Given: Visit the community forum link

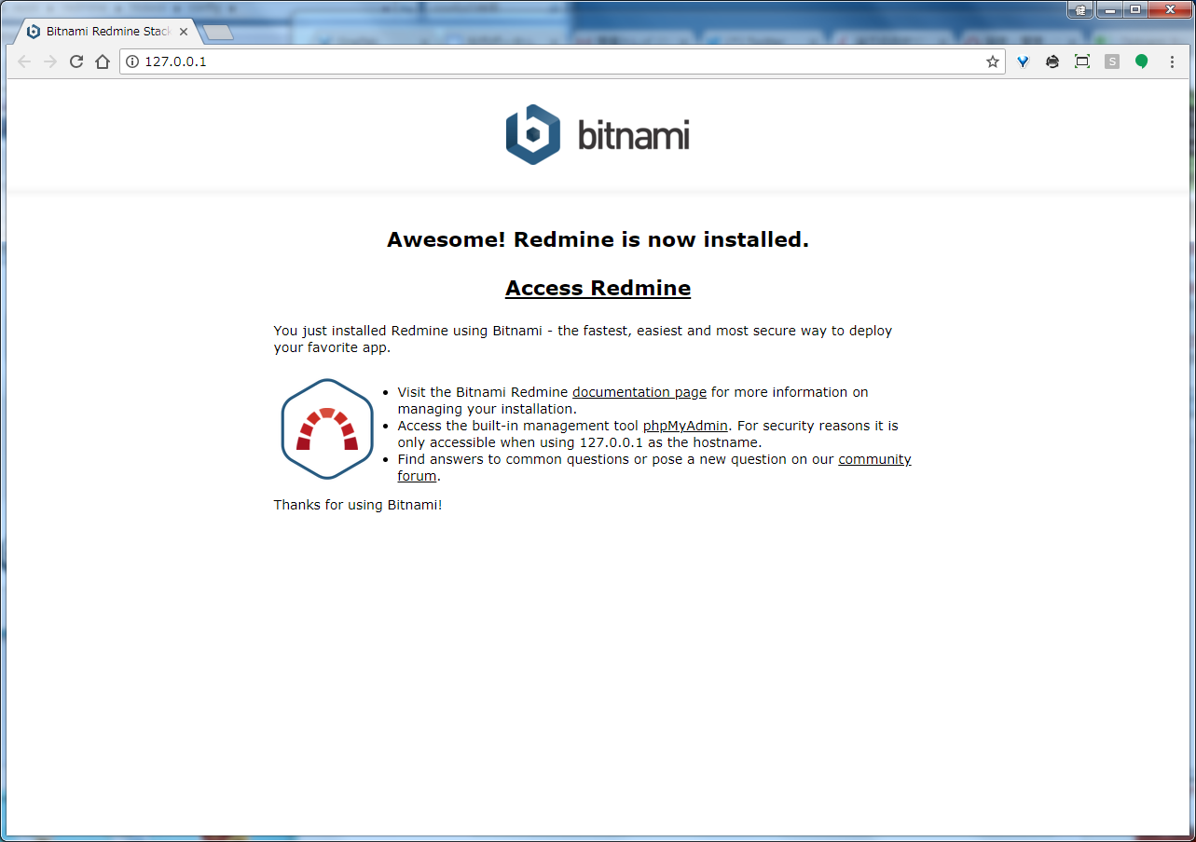Looking at the screenshot, I should [874, 459].
